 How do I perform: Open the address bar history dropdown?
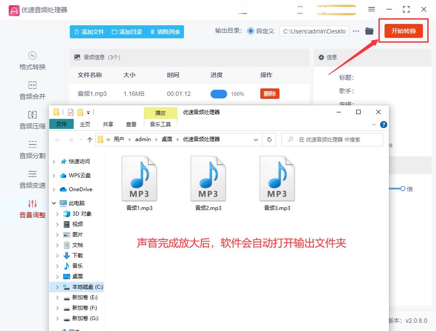tap(256, 140)
